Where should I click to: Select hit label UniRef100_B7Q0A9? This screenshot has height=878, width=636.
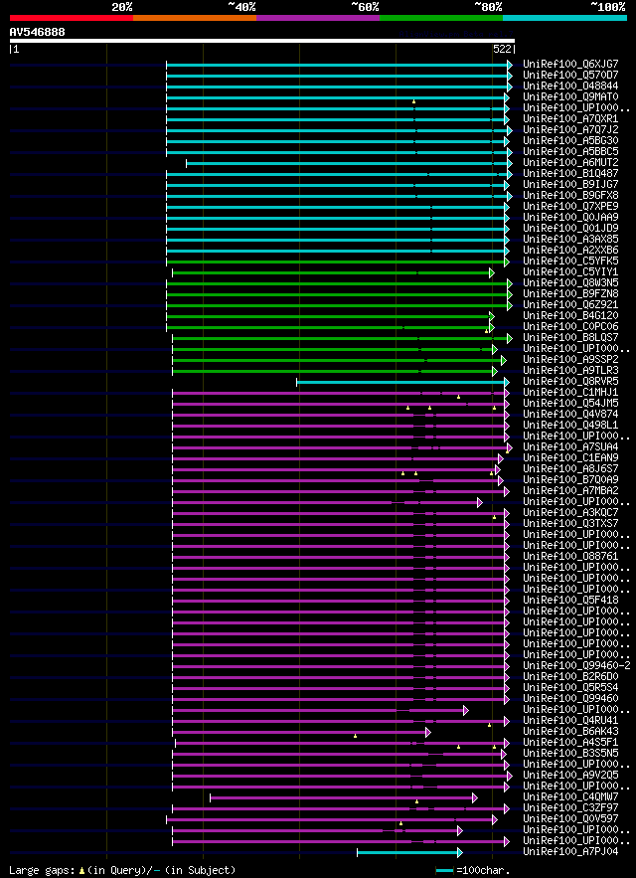pyautogui.click(x=570, y=478)
